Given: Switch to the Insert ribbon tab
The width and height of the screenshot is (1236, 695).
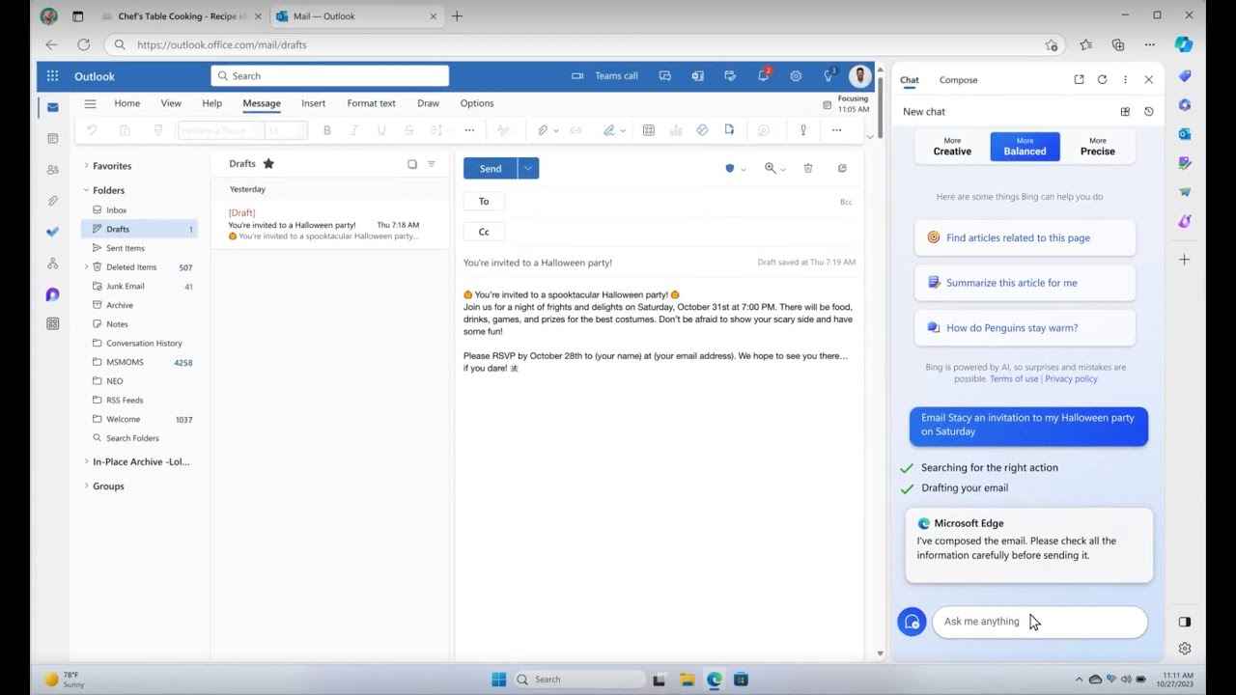Looking at the screenshot, I should pyautogui.click(x=313, y=103).
